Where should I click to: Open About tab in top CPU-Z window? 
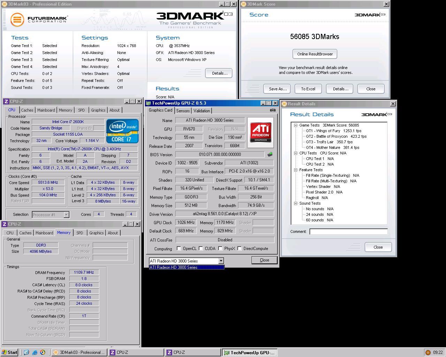115,110
